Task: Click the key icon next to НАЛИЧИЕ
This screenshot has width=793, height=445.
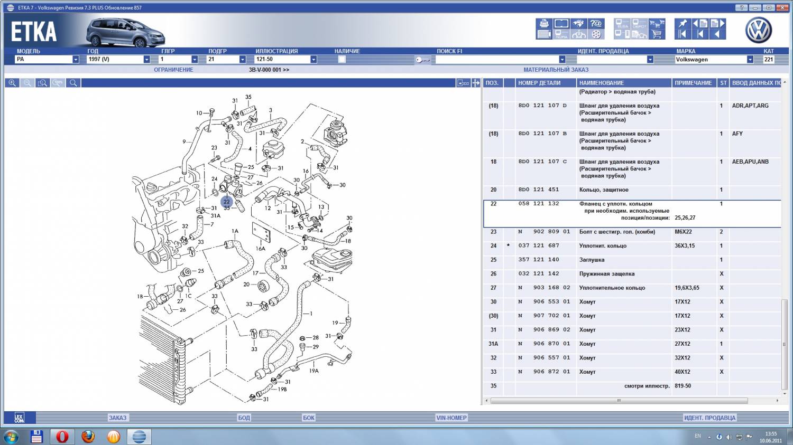Action: [422, 60]
